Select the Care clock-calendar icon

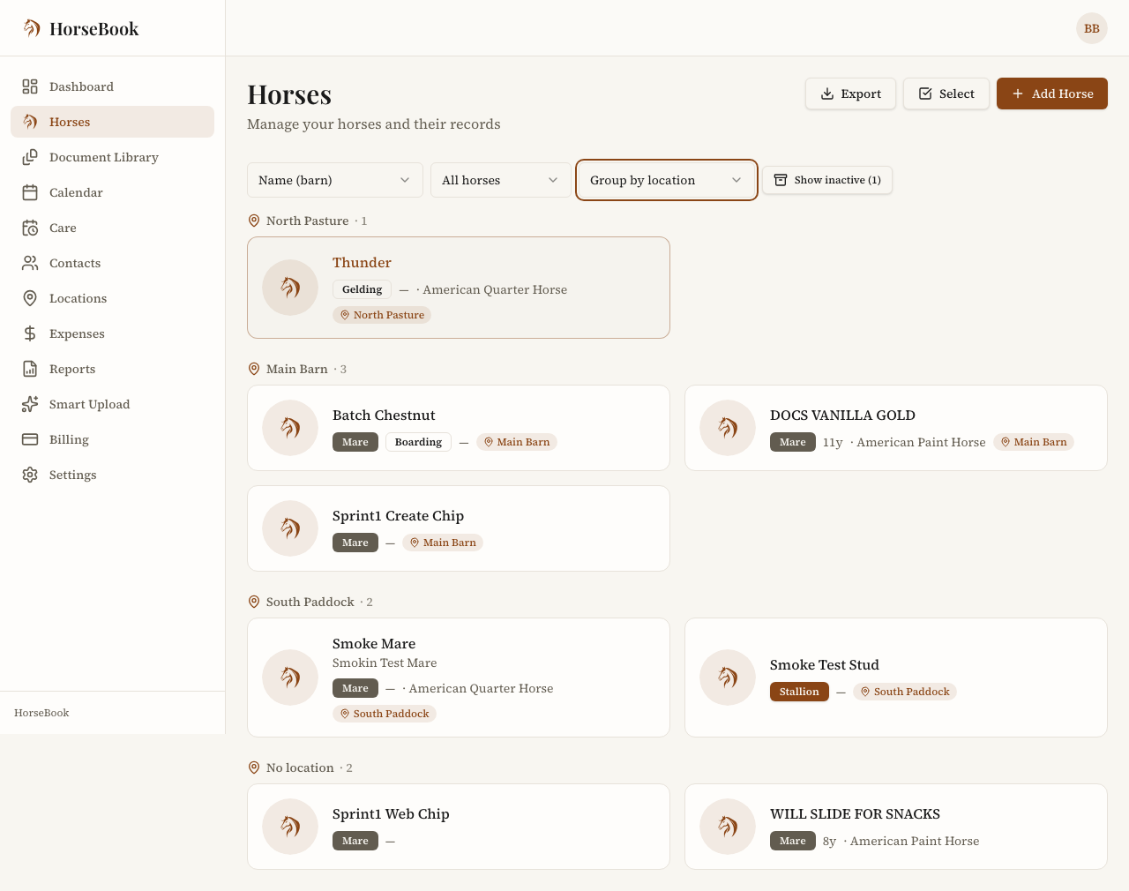[30, 228]
